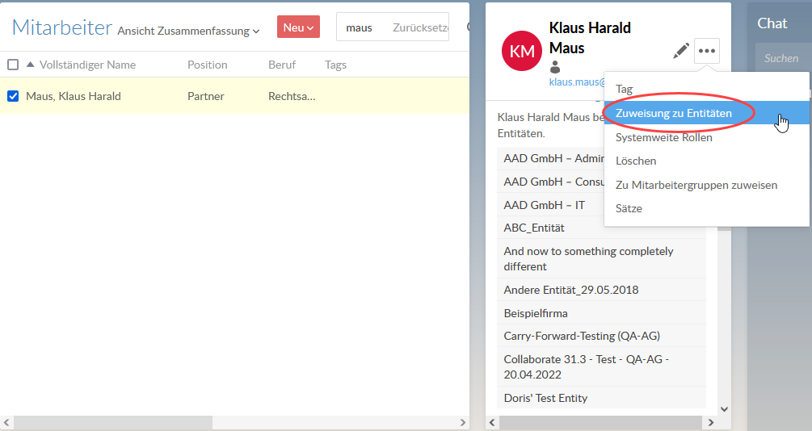The image size is (812, 431).
Task: Open the Ansicht Zusammenfassung view dropdown
Action: pos(188,31)
